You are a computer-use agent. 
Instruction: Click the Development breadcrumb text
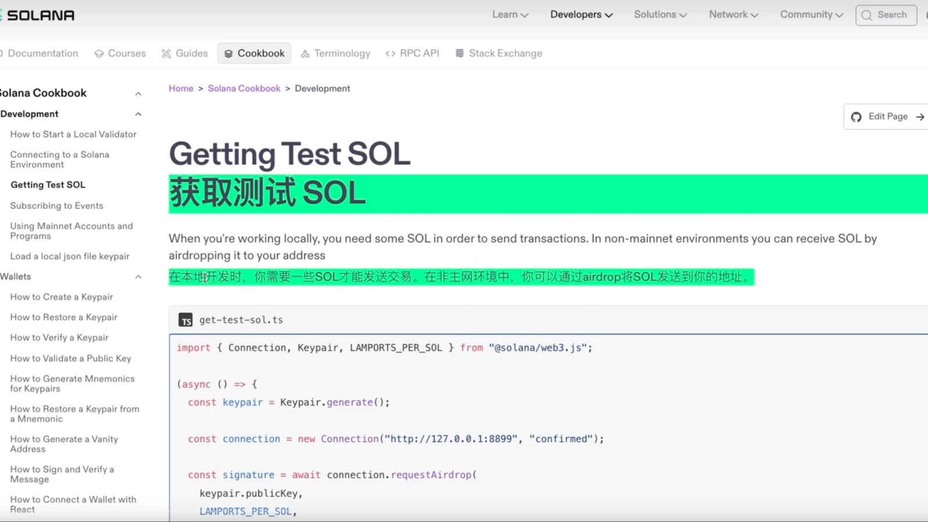point(322,88)
